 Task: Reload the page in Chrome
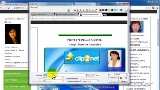(8, 8)
